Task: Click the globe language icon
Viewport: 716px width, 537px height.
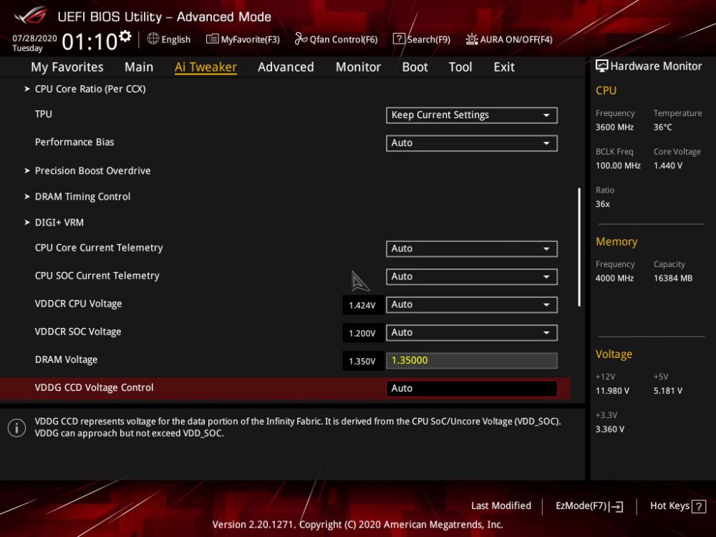Action: (153, 39)
